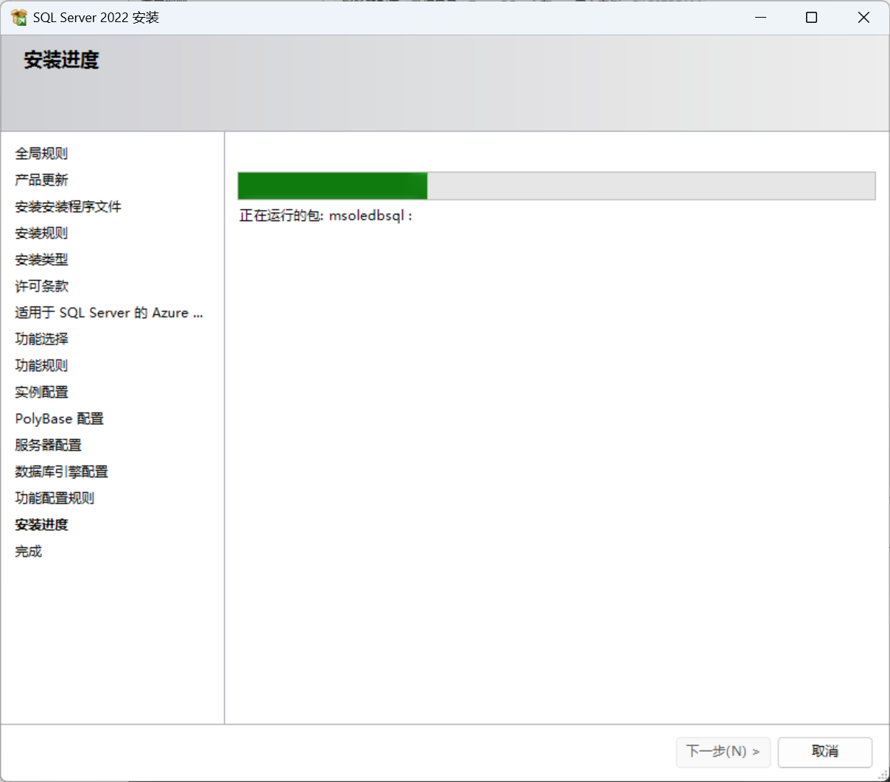Open the 安装安装程序文件 step
This screenshot has height=782, width=890.
click(x=68, y=206)
